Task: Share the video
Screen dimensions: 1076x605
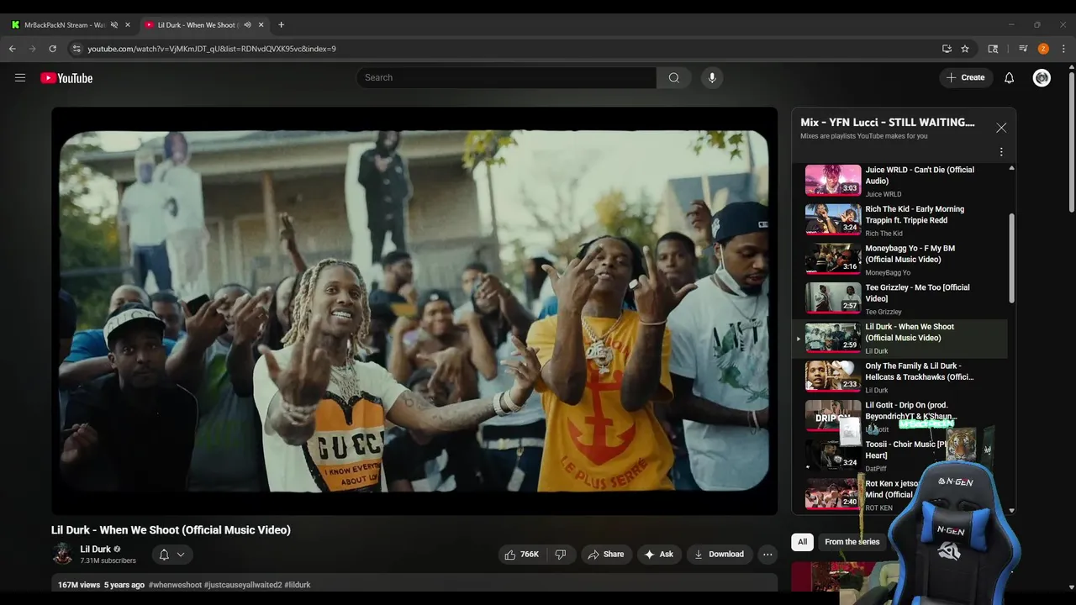Action: (605, 555)
